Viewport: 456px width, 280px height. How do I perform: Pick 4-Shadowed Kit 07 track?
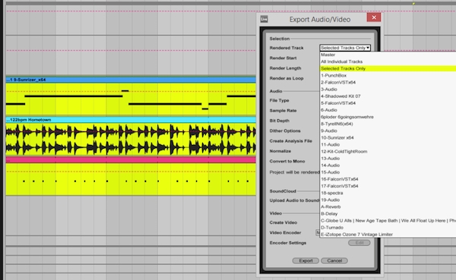pyautogui.click(x=388, y=96)
